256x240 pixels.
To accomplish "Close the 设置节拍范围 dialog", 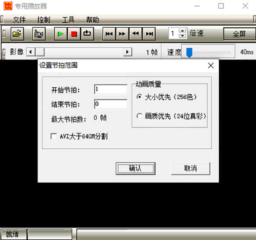I will click(x=211, y=65).
